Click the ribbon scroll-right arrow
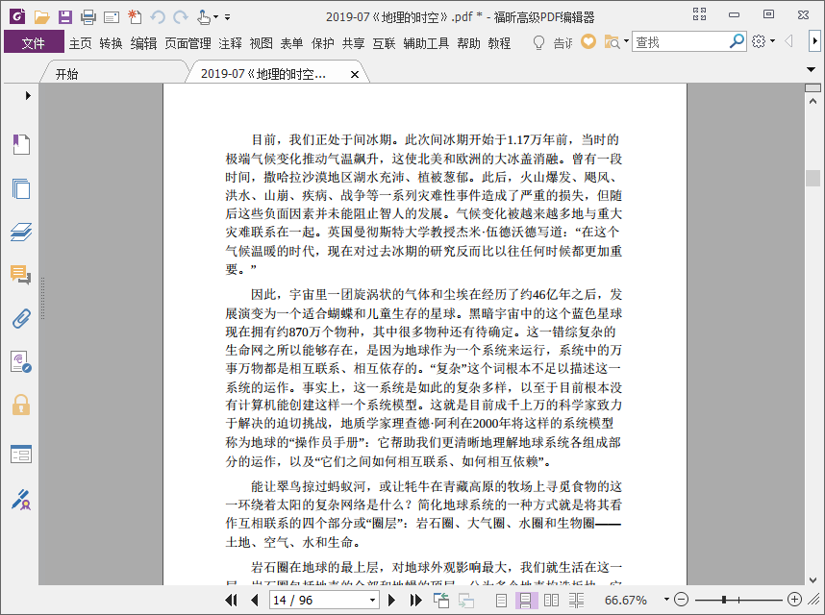This screenshot has height=615, width=825. pyautogui.click(x=814, y=41)
